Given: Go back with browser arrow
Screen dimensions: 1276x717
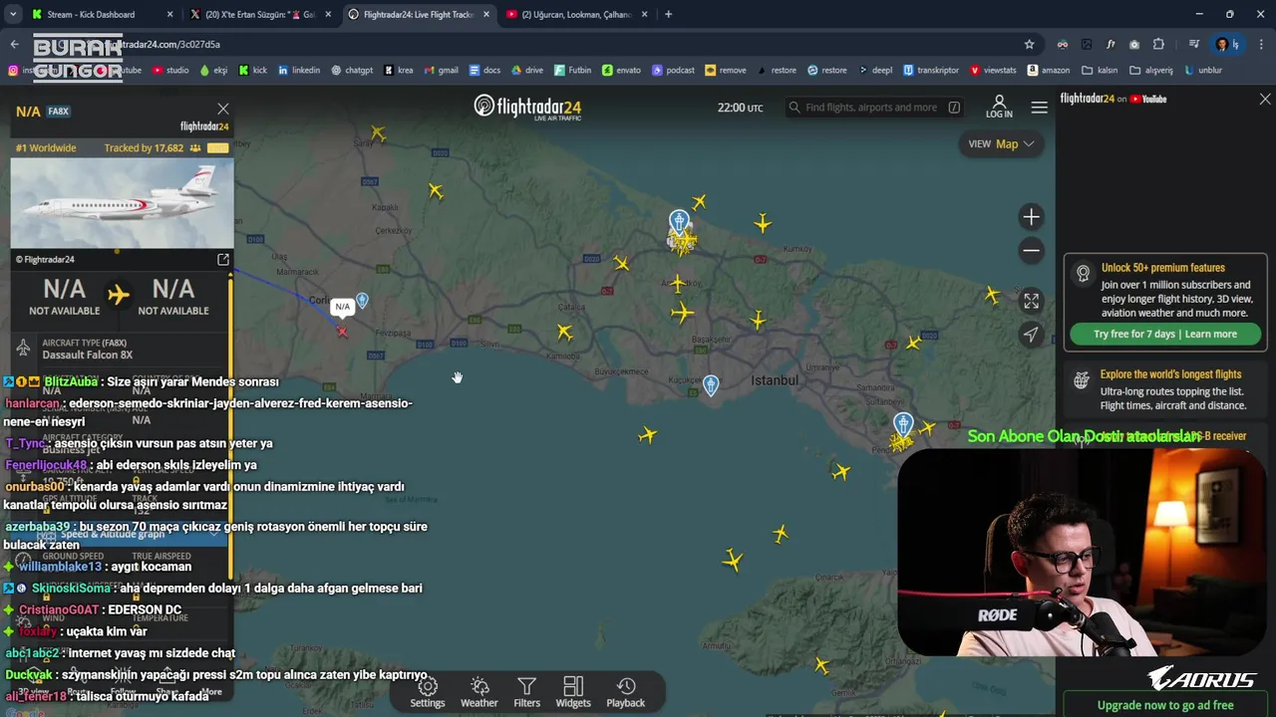Looking at the screenshot, I should (14, 44).
